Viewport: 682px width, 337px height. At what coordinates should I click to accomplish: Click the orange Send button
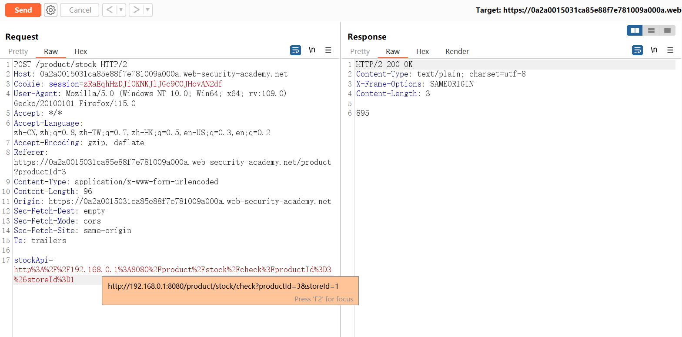pyautogui.click(x=23, y=10)
